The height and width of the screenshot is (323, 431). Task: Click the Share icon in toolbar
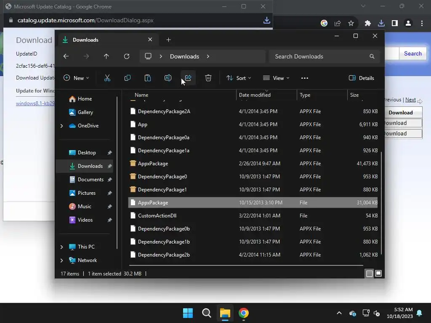188,78
